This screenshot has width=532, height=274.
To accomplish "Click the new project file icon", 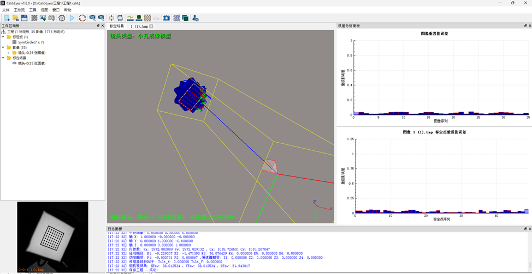I will 7,18.
